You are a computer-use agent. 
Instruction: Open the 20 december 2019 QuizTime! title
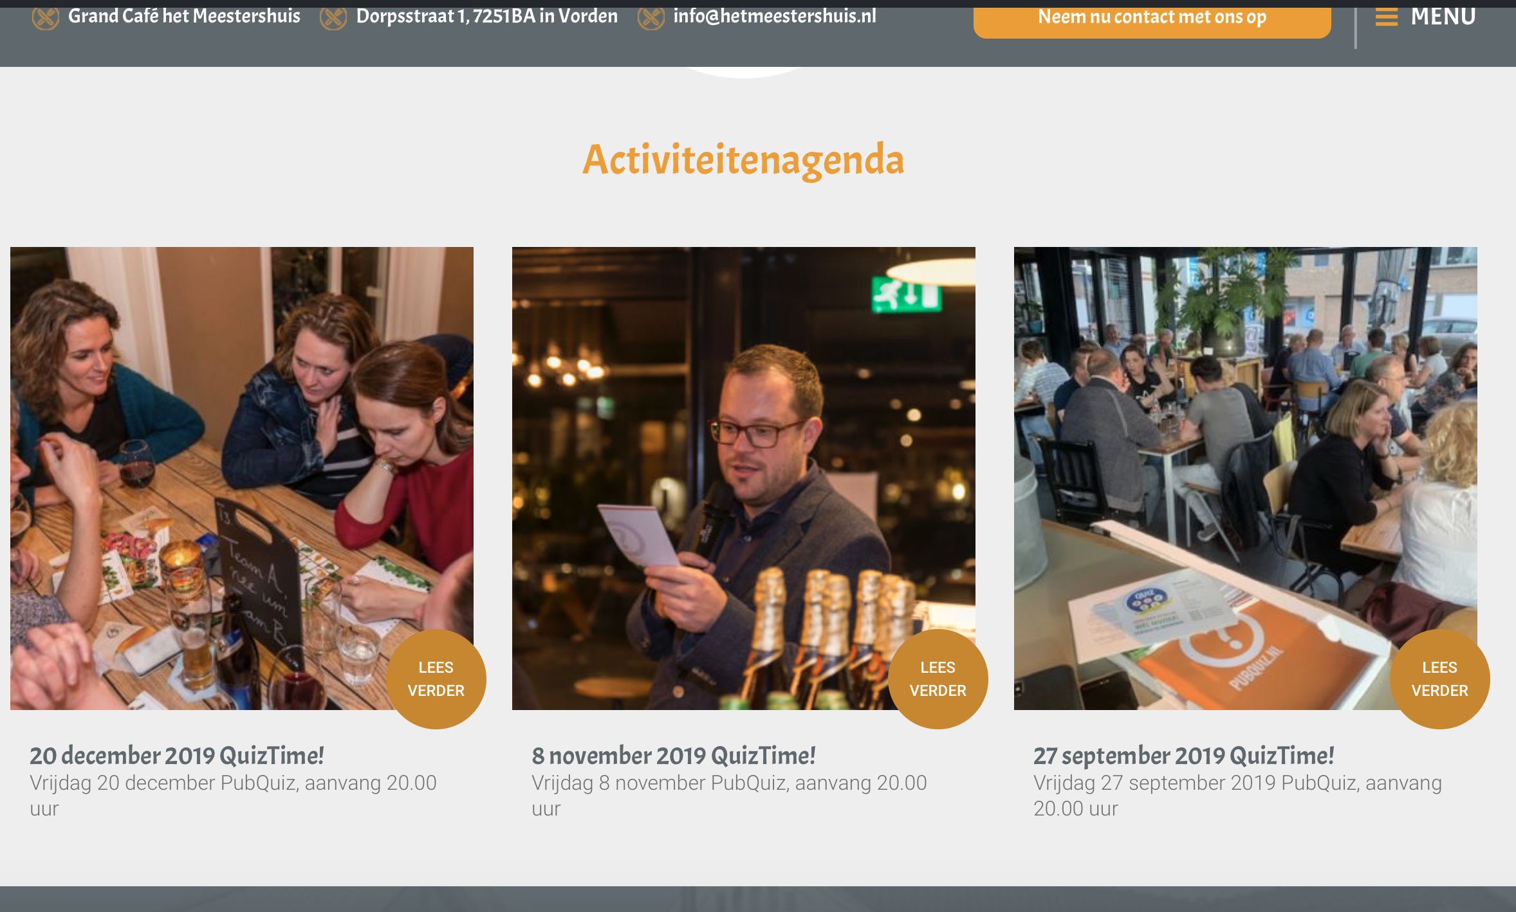coord(177,756)
